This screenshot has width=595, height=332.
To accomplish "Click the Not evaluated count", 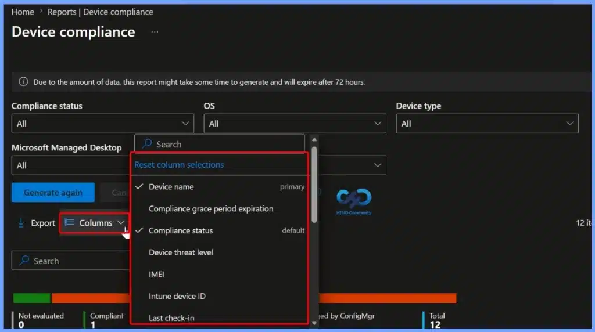I will click(21, 324).
